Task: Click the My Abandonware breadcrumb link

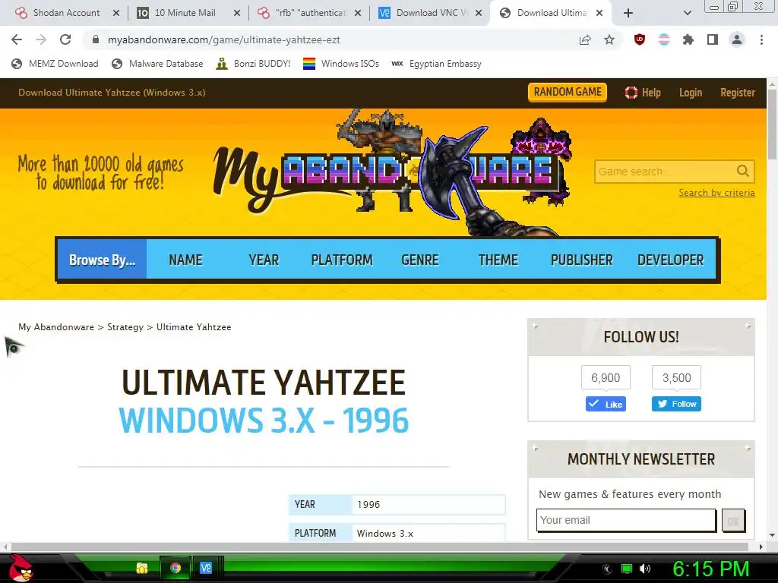Action: (x=56, y=327)
